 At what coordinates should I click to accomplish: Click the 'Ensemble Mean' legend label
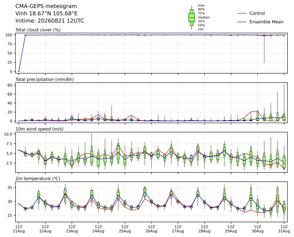click(x=266, y=22)
